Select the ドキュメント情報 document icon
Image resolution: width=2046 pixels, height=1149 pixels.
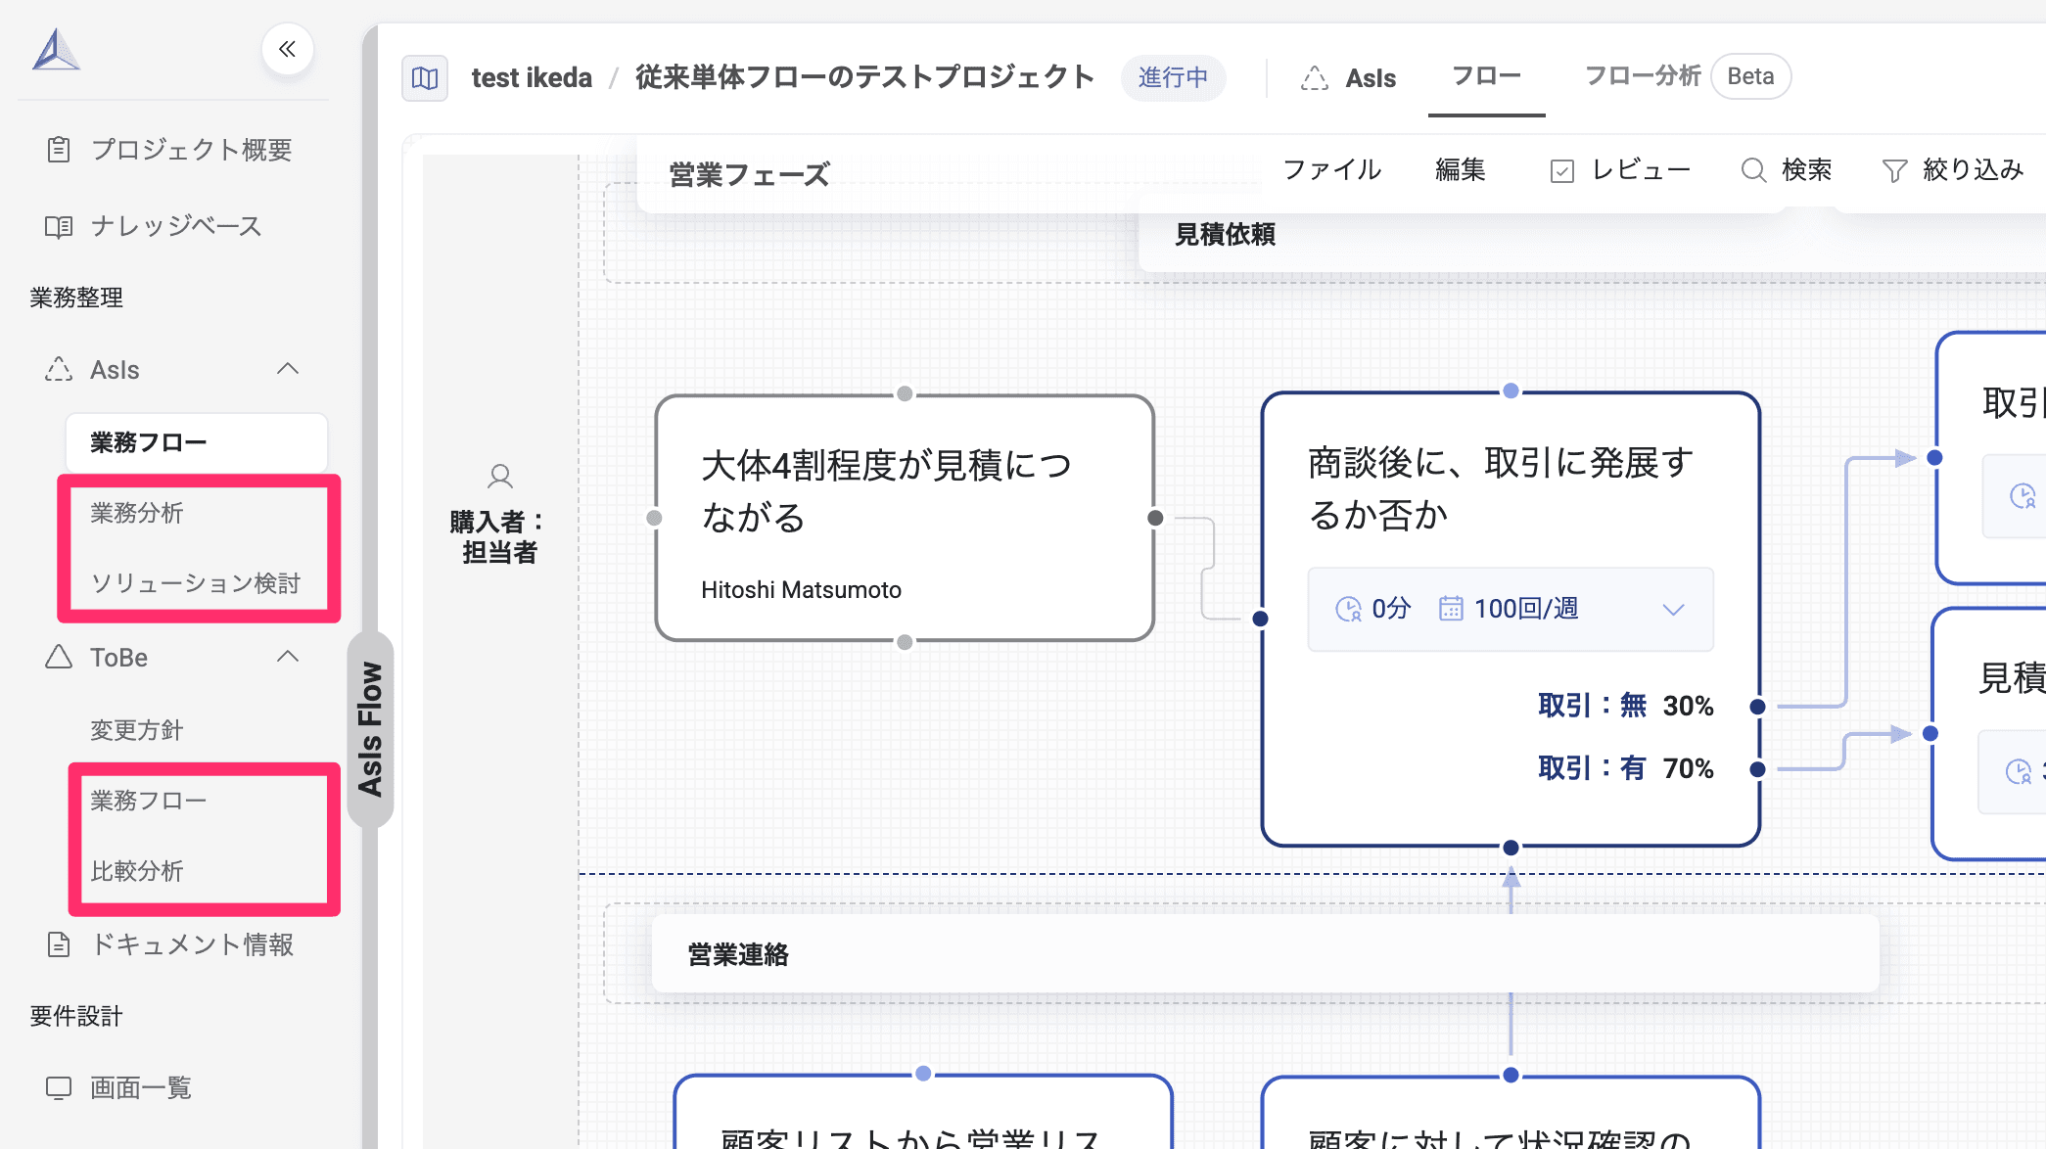pos(58,945)
